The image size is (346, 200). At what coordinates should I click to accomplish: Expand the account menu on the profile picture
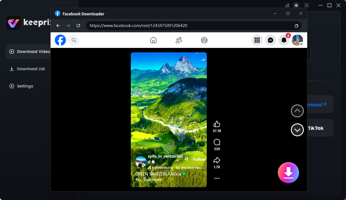pos(297,40)
